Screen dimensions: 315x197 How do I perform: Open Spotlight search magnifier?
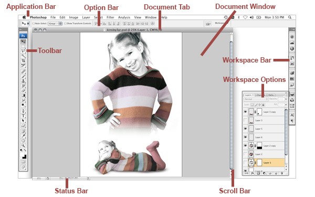290,17
